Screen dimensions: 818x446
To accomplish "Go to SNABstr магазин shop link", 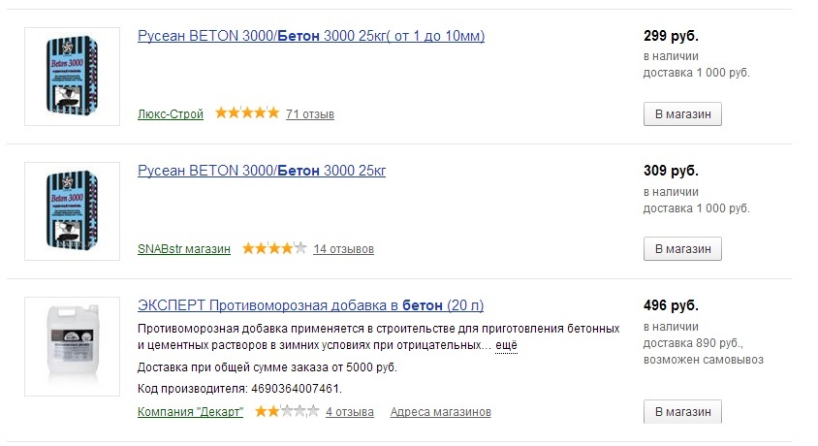I will point(184,249).
